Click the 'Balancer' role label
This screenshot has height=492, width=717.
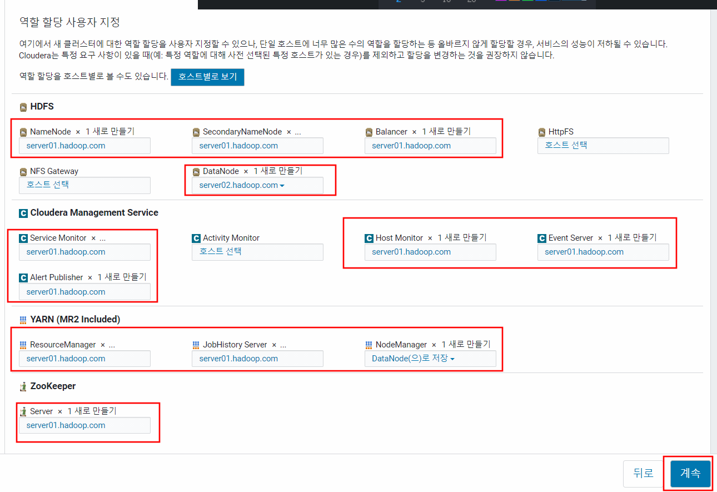tap(391, 132)
